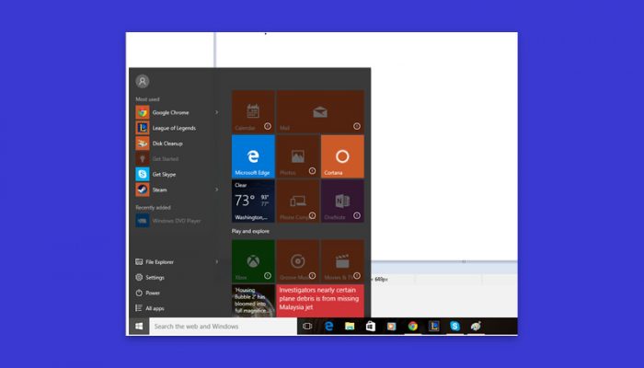Open the Photos tile
The height and width of the screenshot is (368, 644).
[x=298, y=156]
